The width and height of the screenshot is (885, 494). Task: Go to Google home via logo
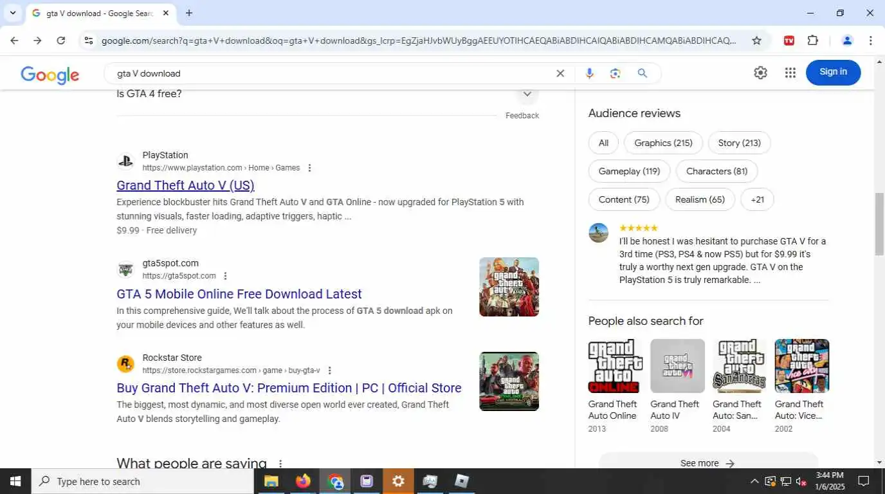click(x=50, y=75)
